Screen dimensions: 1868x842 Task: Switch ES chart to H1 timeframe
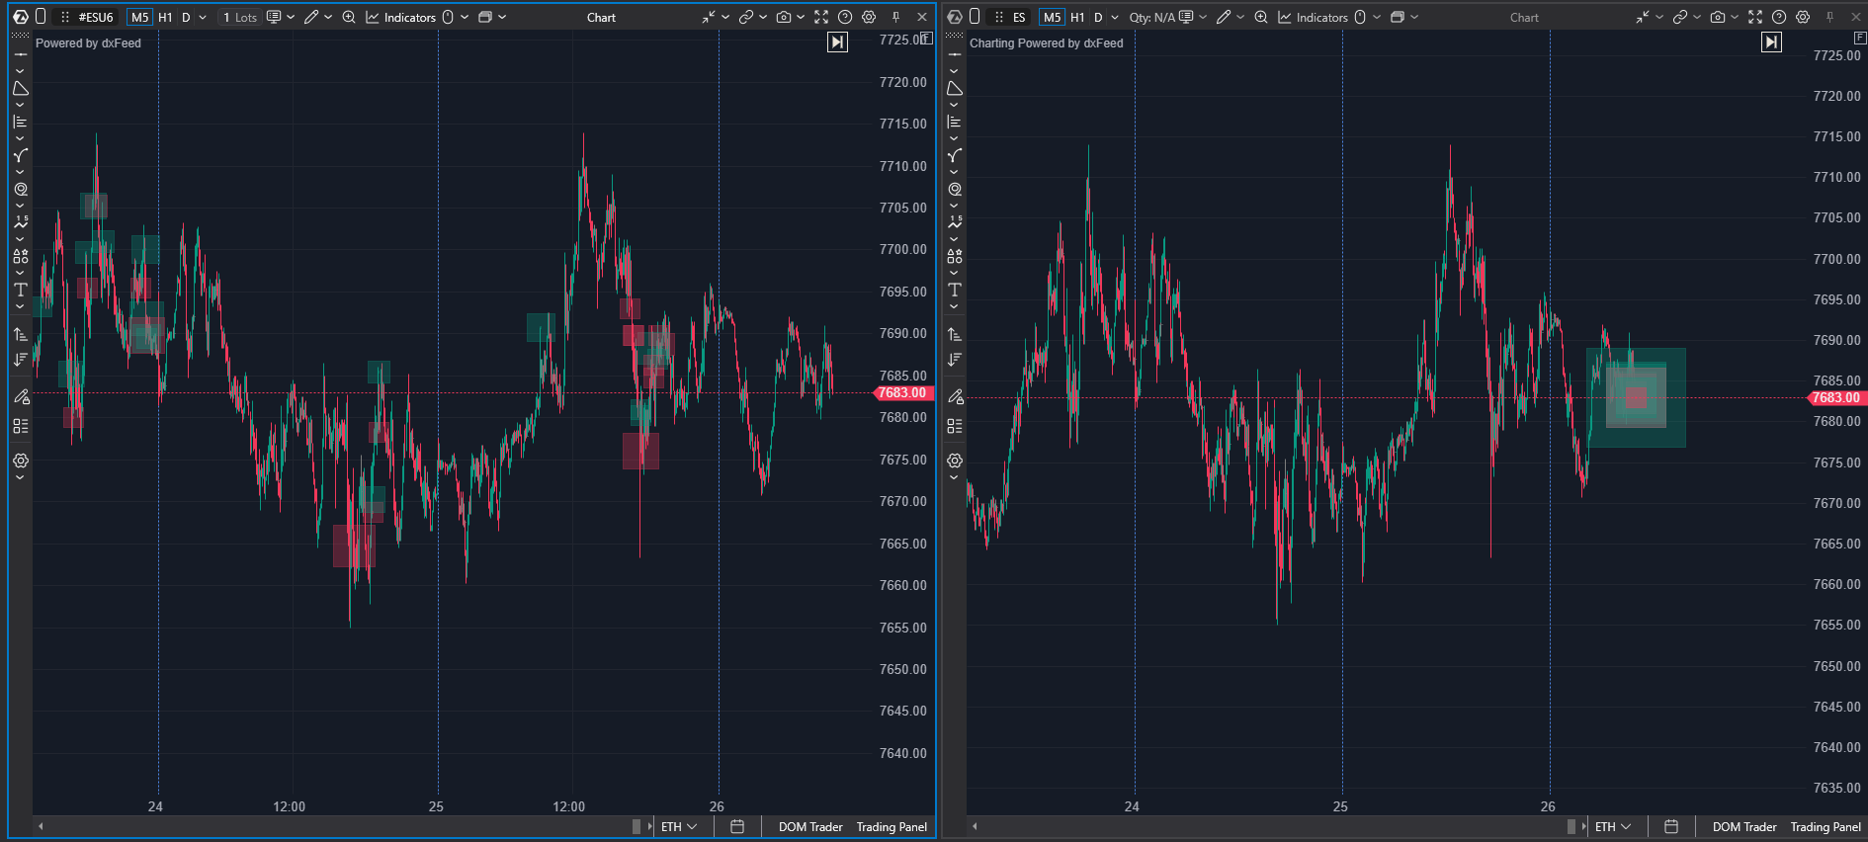[1077, 17]
